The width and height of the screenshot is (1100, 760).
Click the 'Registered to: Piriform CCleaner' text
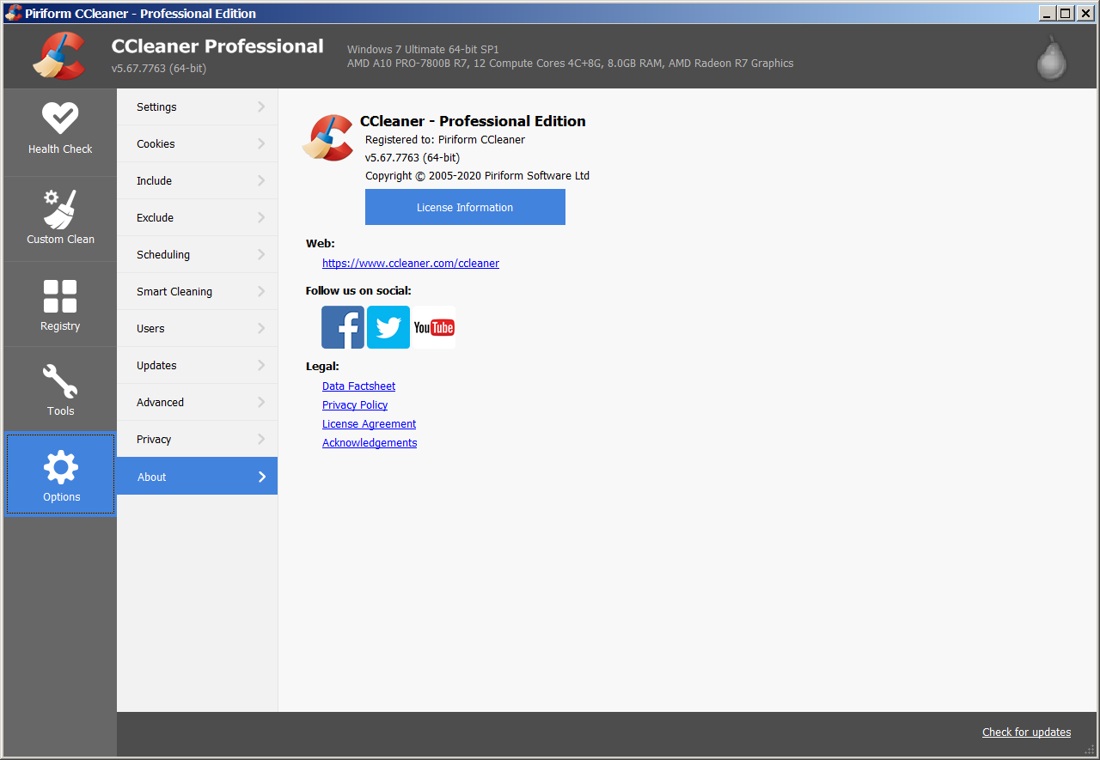coord(445,140)
